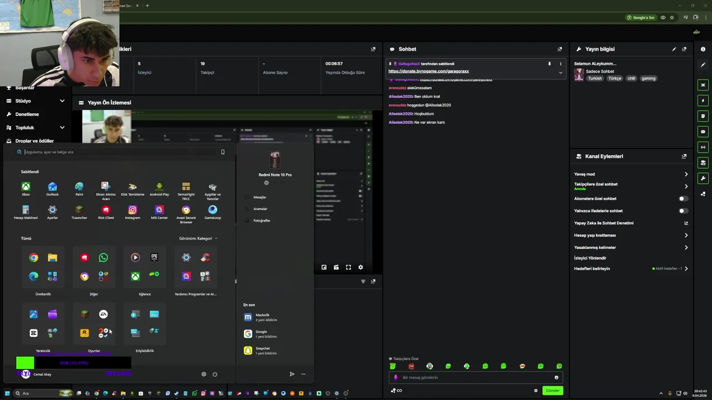
Task: Toggle Abonelere özel sohbet switch
Action: point(683,198)
